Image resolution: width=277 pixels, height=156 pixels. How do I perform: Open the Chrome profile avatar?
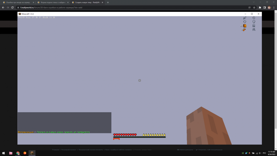pos(269,7)
